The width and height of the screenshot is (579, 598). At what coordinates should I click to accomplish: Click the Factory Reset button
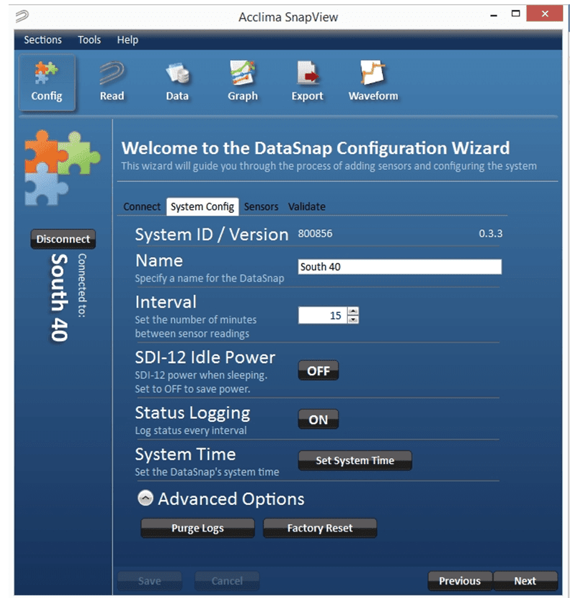320,529
